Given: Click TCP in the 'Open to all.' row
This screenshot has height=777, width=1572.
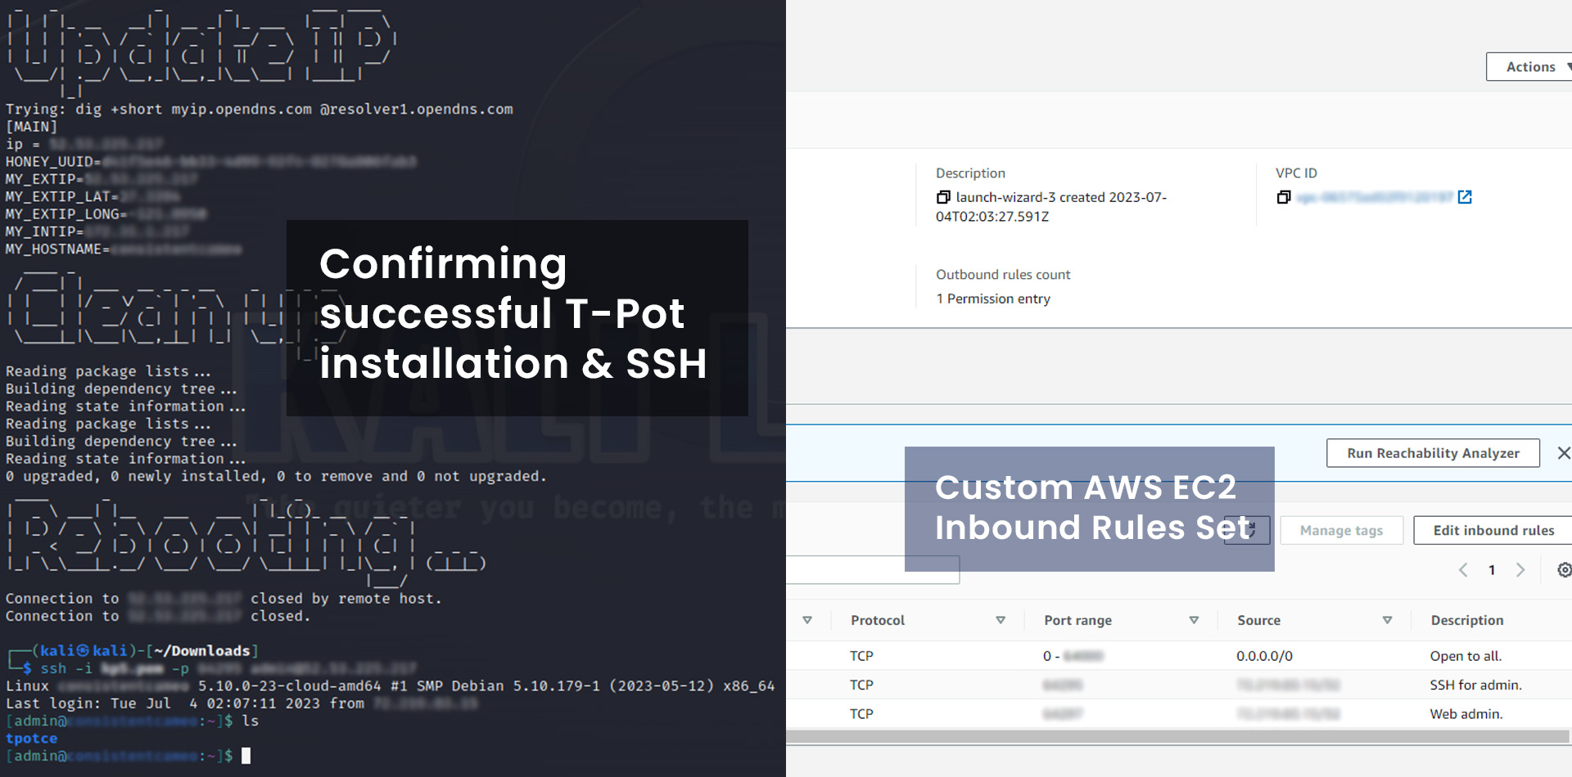Looking at the screenshot, I should pyautogui.click(x=861, y=656).
